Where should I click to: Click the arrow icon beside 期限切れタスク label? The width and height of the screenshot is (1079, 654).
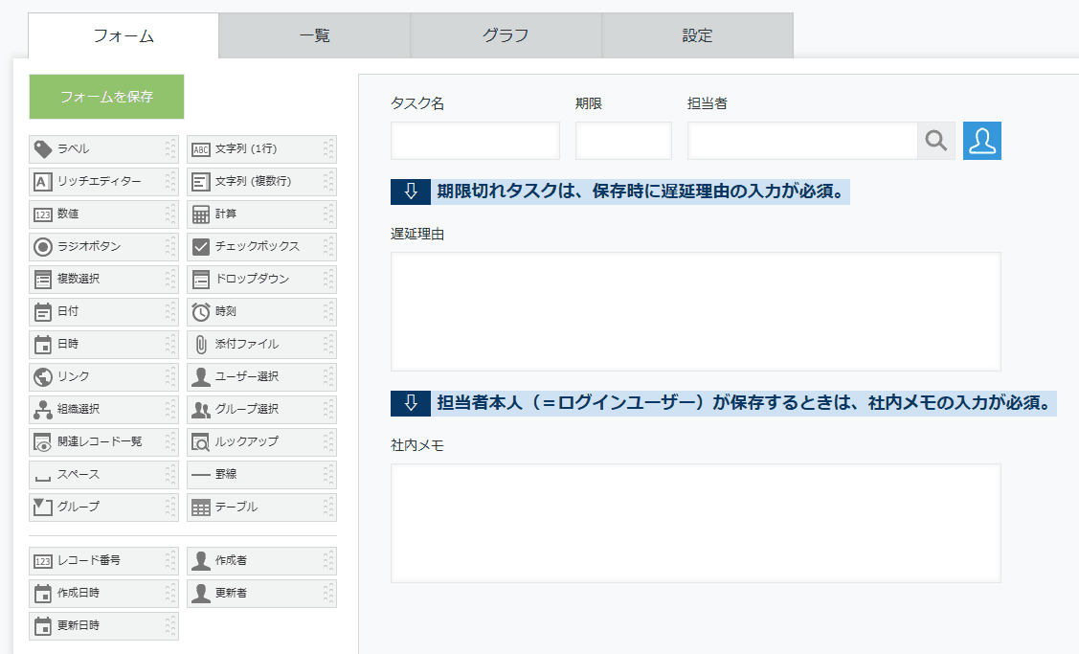click(411, 192)
